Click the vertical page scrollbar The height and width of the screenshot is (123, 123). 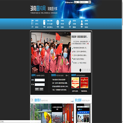(x=122, y=61)
